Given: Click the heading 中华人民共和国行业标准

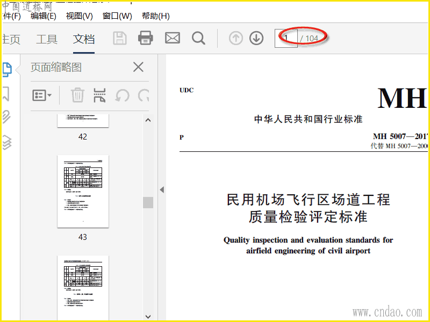Looking at the screenshot, I should 308,119.
